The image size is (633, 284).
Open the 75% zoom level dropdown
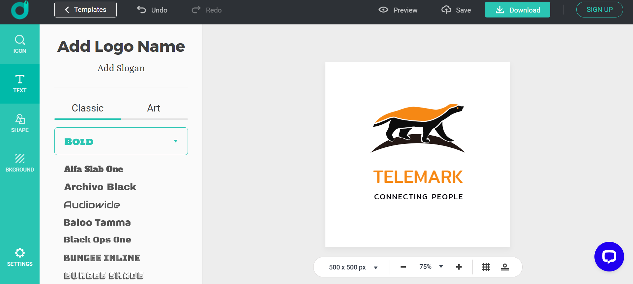tap(441, 267)
